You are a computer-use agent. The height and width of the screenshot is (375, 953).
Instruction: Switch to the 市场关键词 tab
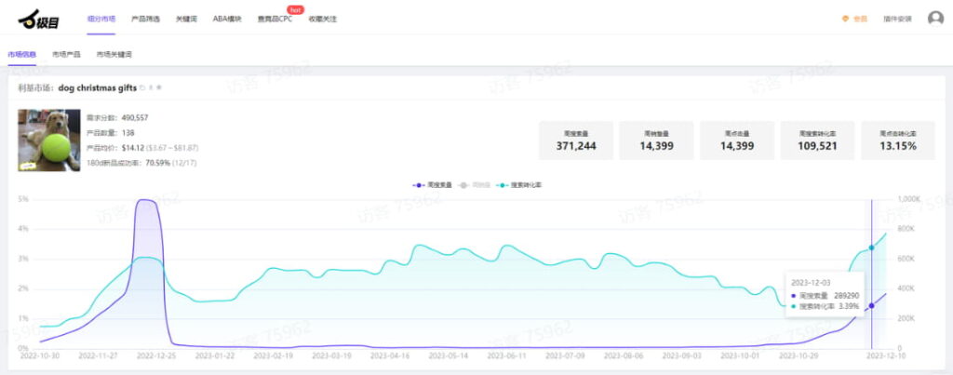(x=114, y=55)
